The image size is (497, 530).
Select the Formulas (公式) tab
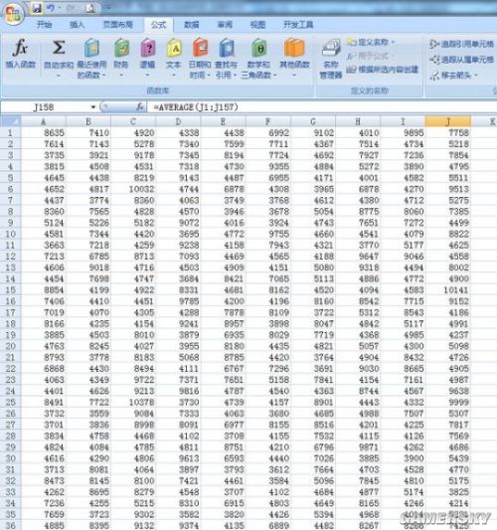[x=158, y=25]
